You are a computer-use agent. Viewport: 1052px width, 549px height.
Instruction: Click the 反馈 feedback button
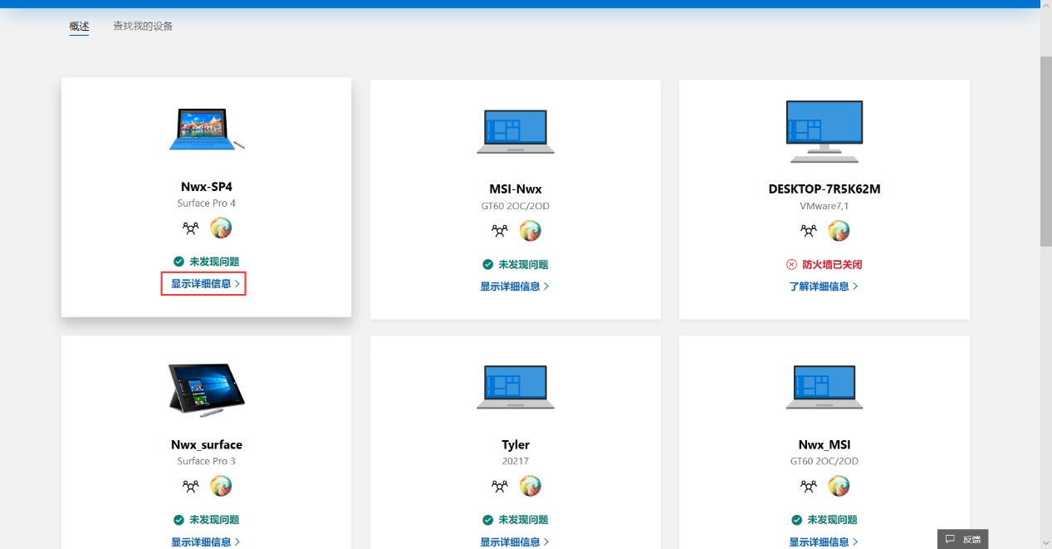point(963,539)
